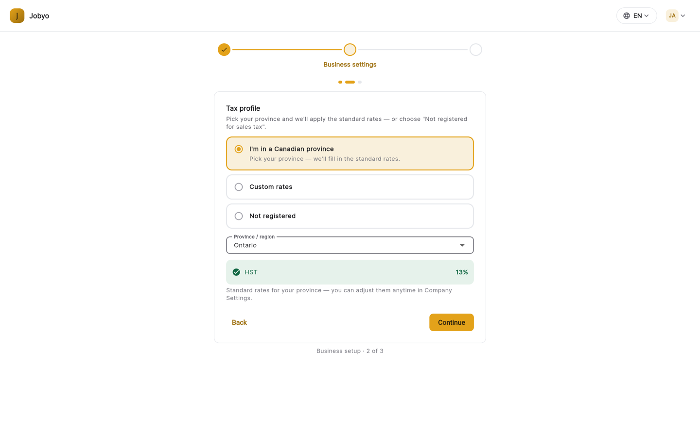
Task: Click the current Business settings step circle
Action: [350, 50]
